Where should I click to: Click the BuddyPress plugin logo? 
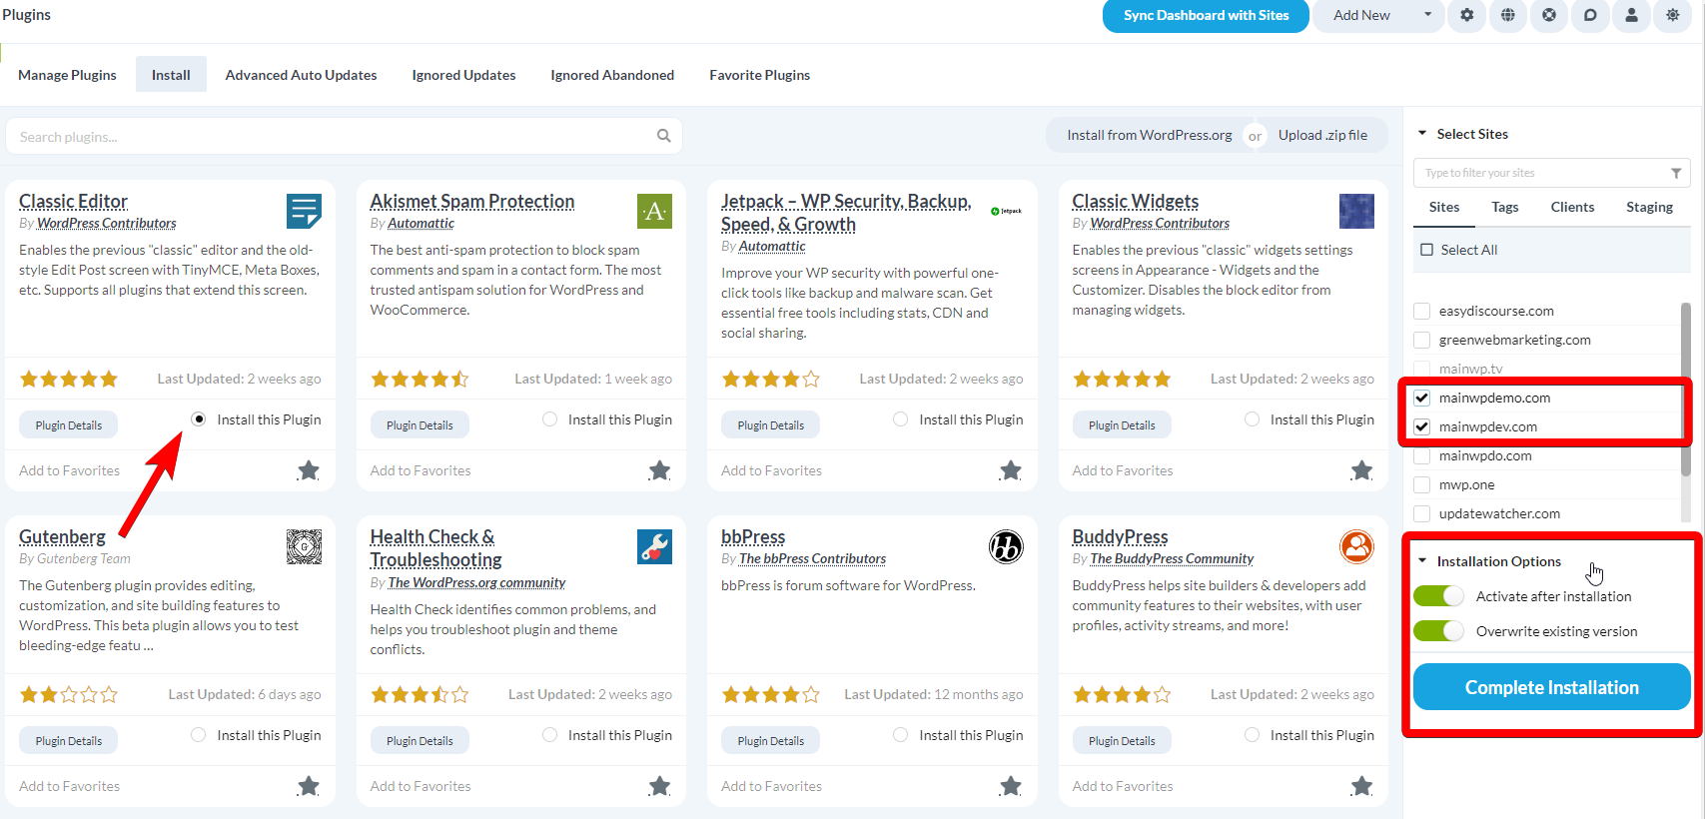tap(1356, 546)
